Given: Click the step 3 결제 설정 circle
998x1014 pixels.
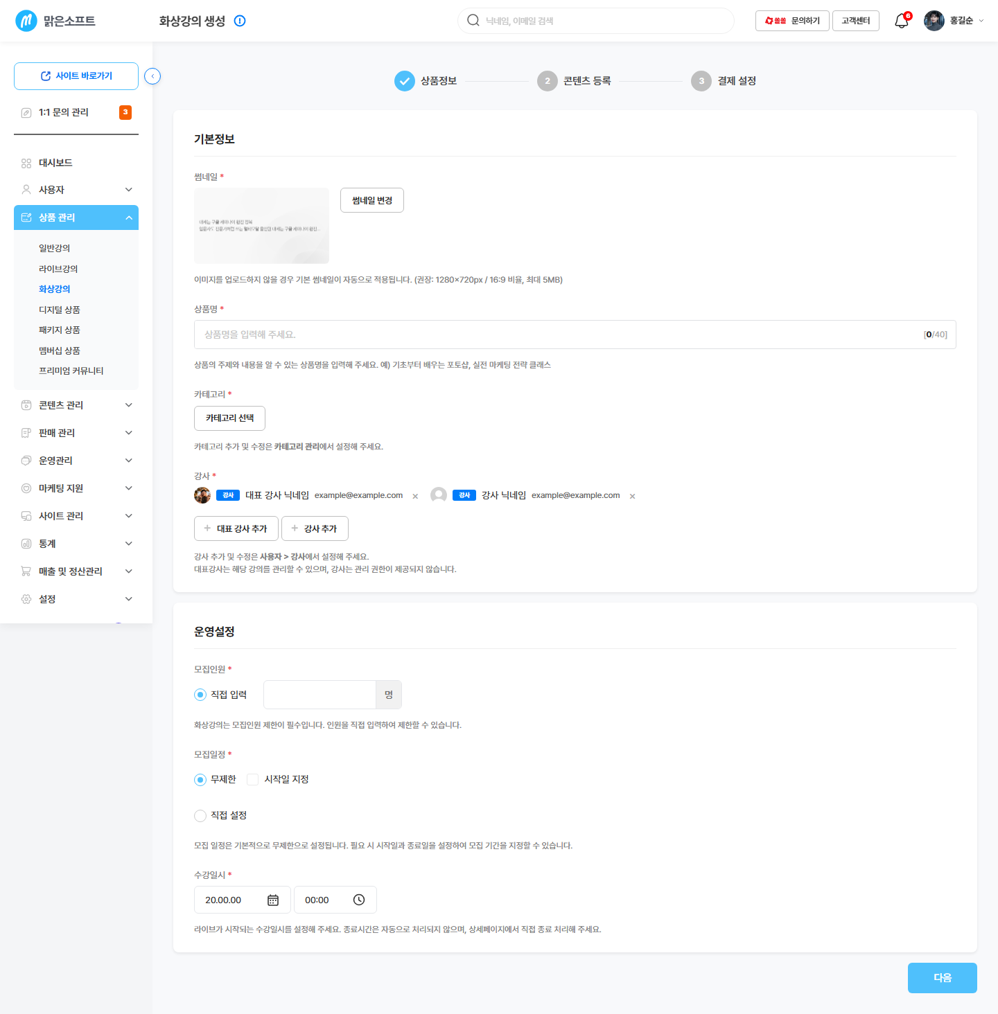Looking at the screenshot, I should click(701, 81).
